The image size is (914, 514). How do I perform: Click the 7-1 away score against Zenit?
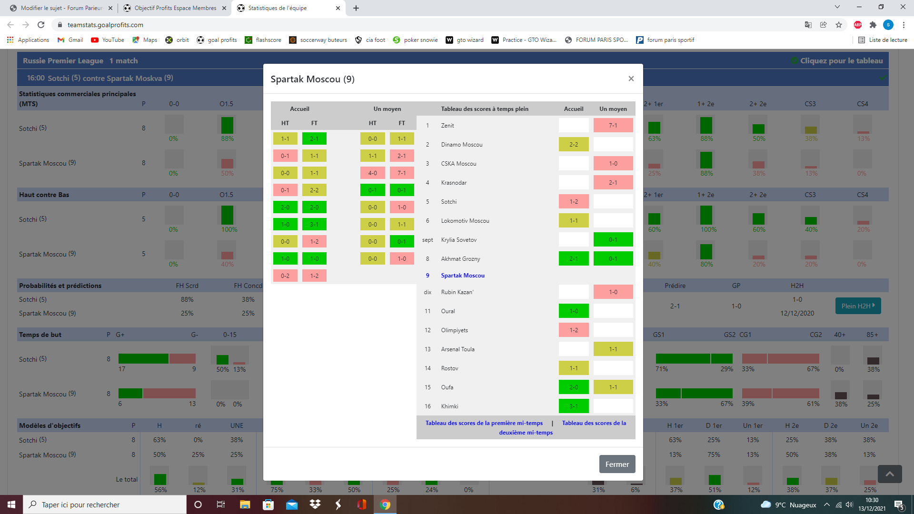(613, 126)
